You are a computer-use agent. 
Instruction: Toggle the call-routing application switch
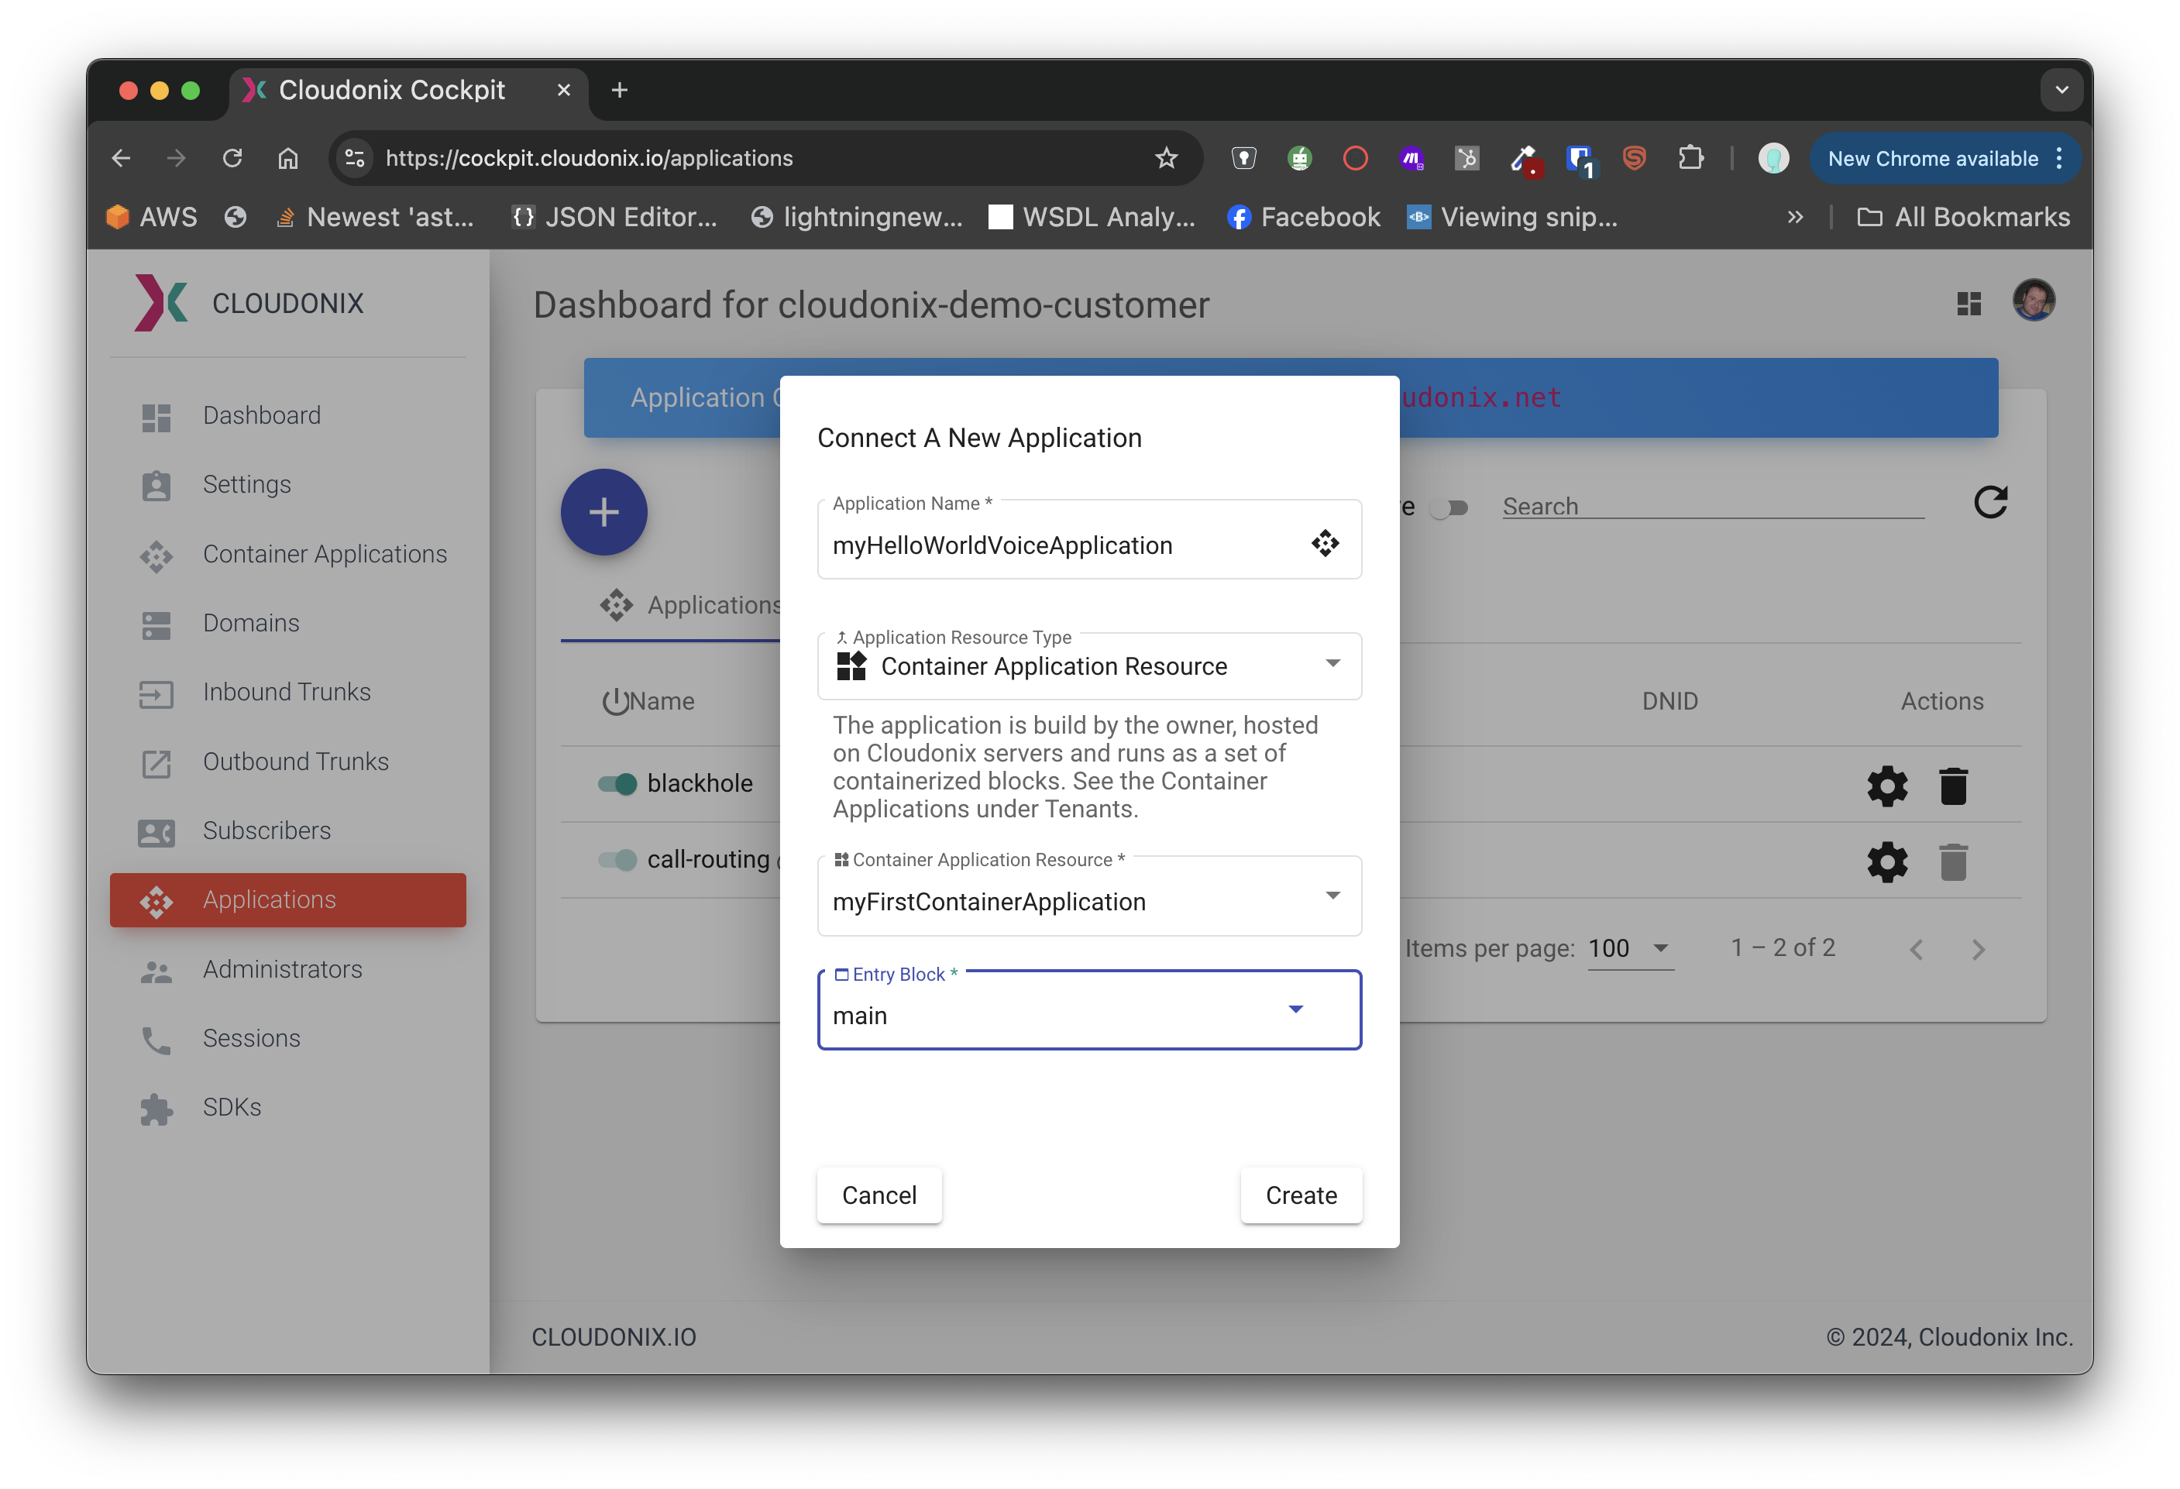(x=617, y=859)
